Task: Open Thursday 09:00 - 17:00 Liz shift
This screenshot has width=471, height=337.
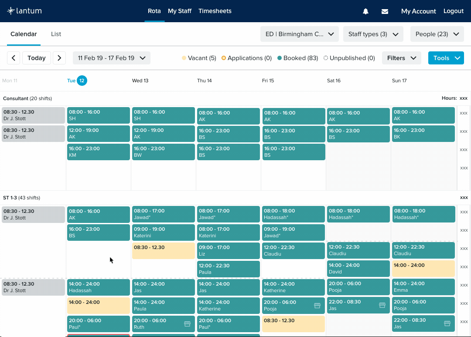Action: (x=228, y=251)
